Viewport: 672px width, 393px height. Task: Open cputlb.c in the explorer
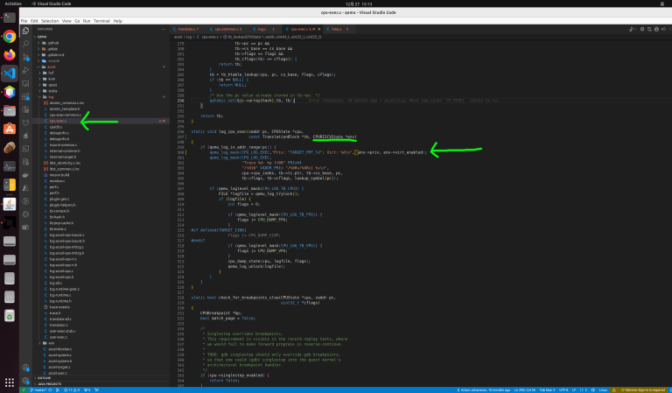point(56,127)
